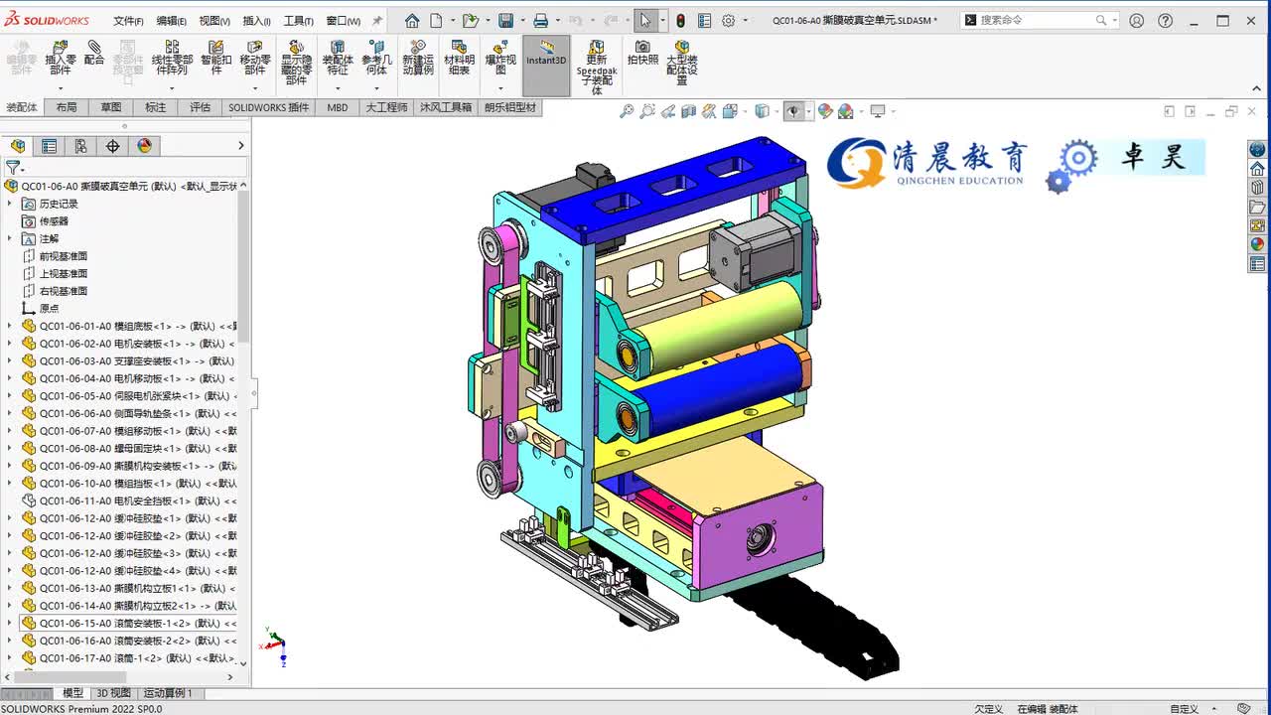1271x715 pixels.
Task: Switch to the 3D 视图 bottom tab
Action: pos(113,693)
